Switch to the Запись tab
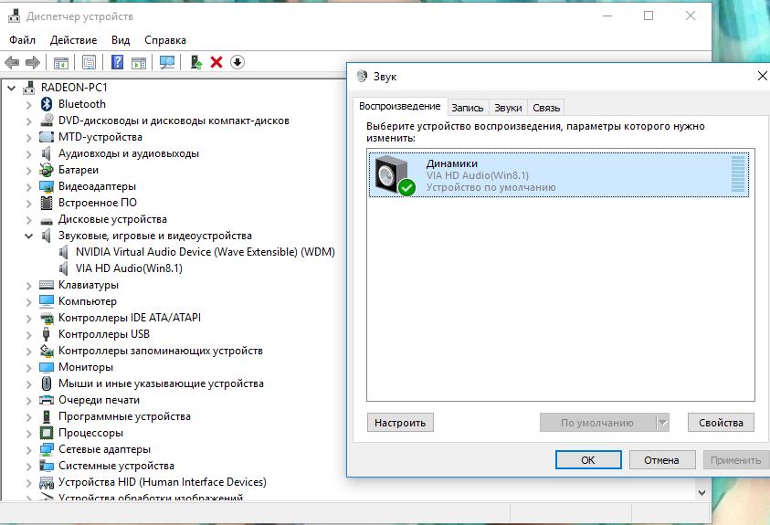770x525 pixels. [468, 108]
